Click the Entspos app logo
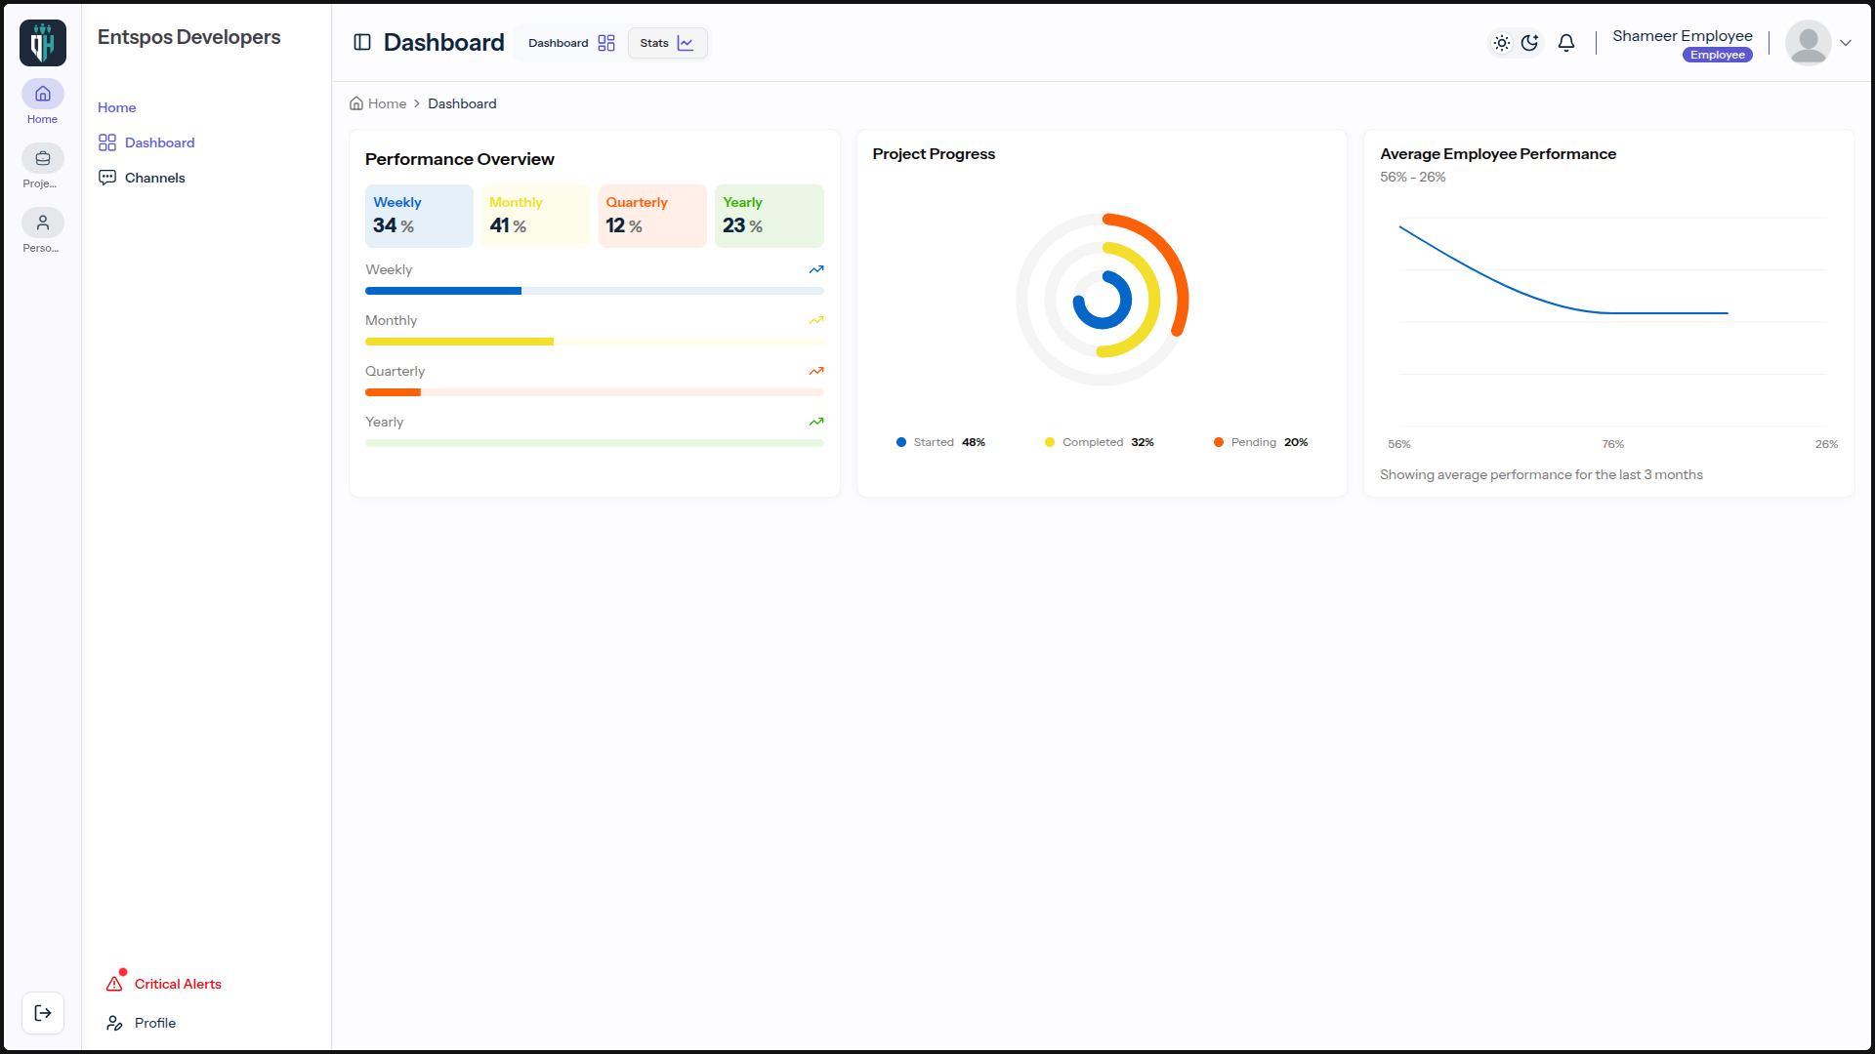1875x1054 pixels. (x=43, y=43)
